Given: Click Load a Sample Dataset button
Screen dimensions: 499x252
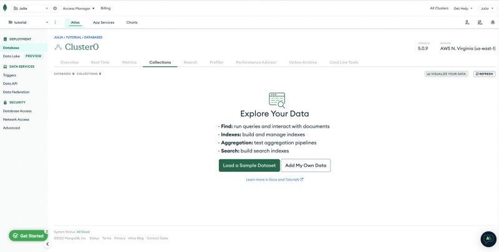Looking at the screenshot, I should point(249,166).
